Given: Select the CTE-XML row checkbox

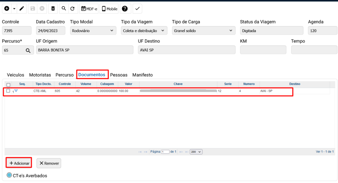Looking at the screenshot, I should tap(8, 91).
